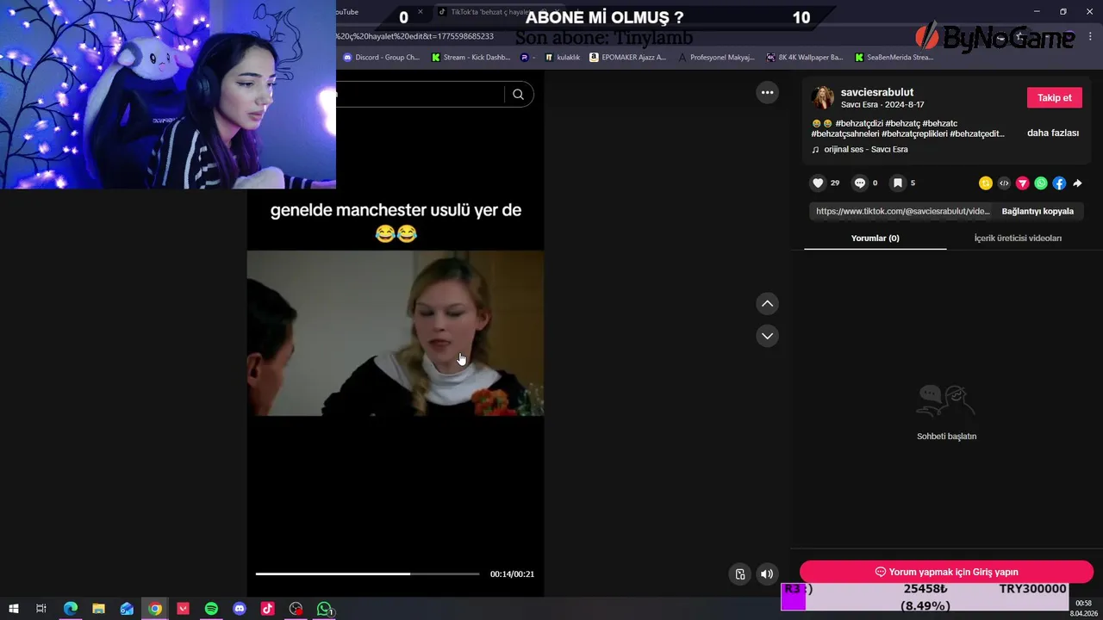Save the video using the bookmark icon
Screen dimensions: 1103x620
coord(897,183)
